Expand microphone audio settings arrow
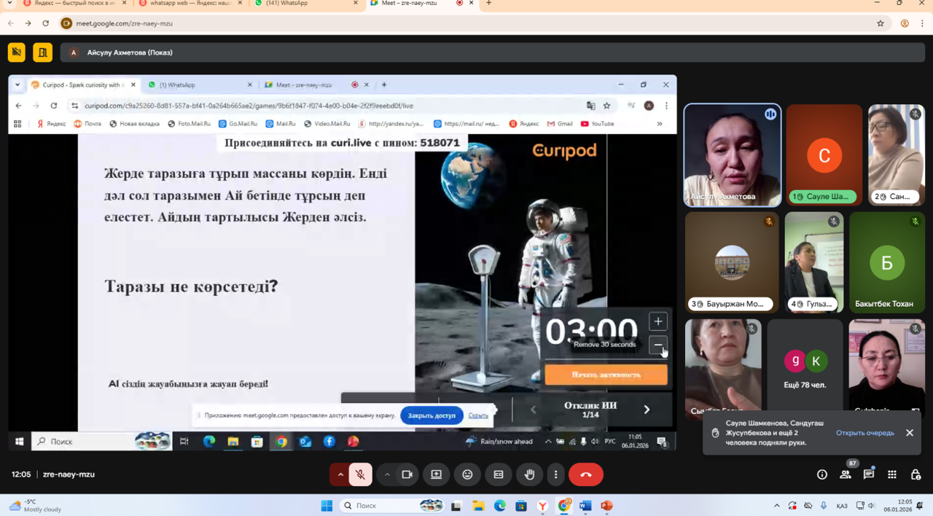The width and height of the screenshot is (933, 516). point(340,474)
